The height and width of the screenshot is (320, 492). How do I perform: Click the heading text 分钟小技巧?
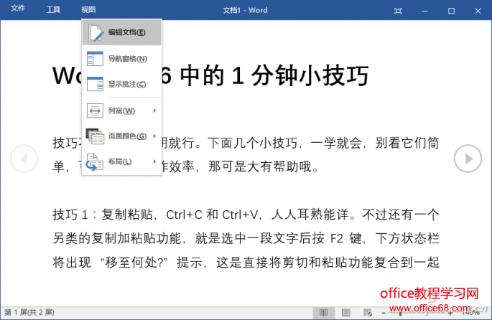click(x=310, y=75)
